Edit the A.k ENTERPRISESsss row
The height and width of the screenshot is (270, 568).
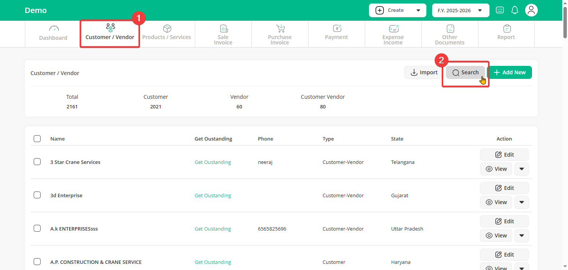tap(504, 221)
